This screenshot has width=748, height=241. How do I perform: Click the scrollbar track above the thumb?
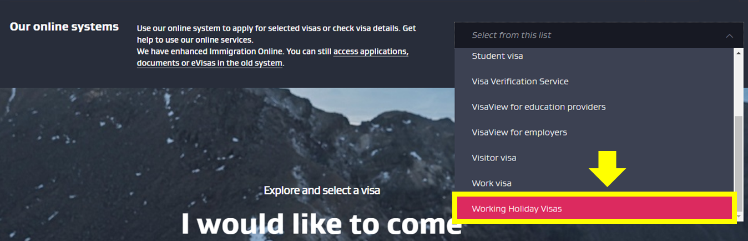click(738, 87)
